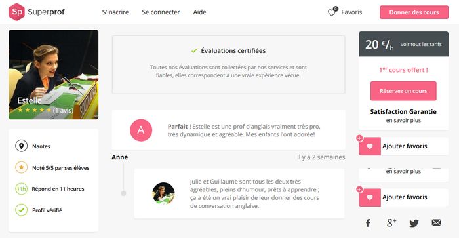Open the Favoris heart icon in header

pyautogui.click(x=332, y=12)
